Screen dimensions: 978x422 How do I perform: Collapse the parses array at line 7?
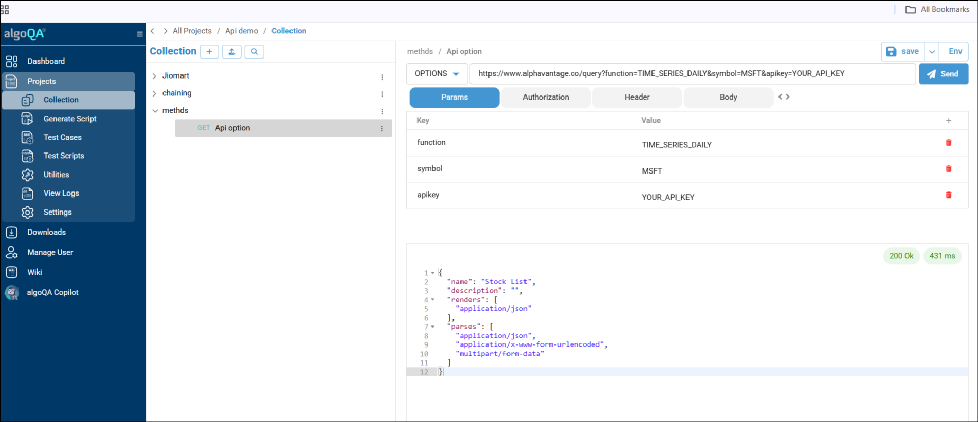433,327
